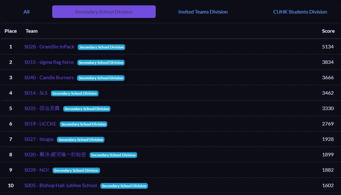The image size is (341, 195).
Task: Click division badge next to GramSin InPack
Action: (101, 47)
